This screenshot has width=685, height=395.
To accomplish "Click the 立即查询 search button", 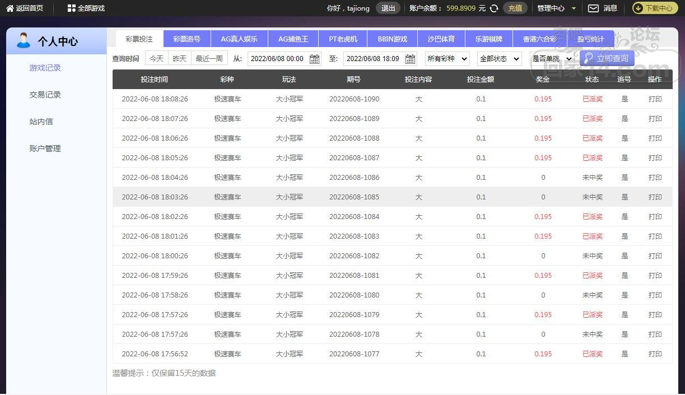I will tap(607, 58).
